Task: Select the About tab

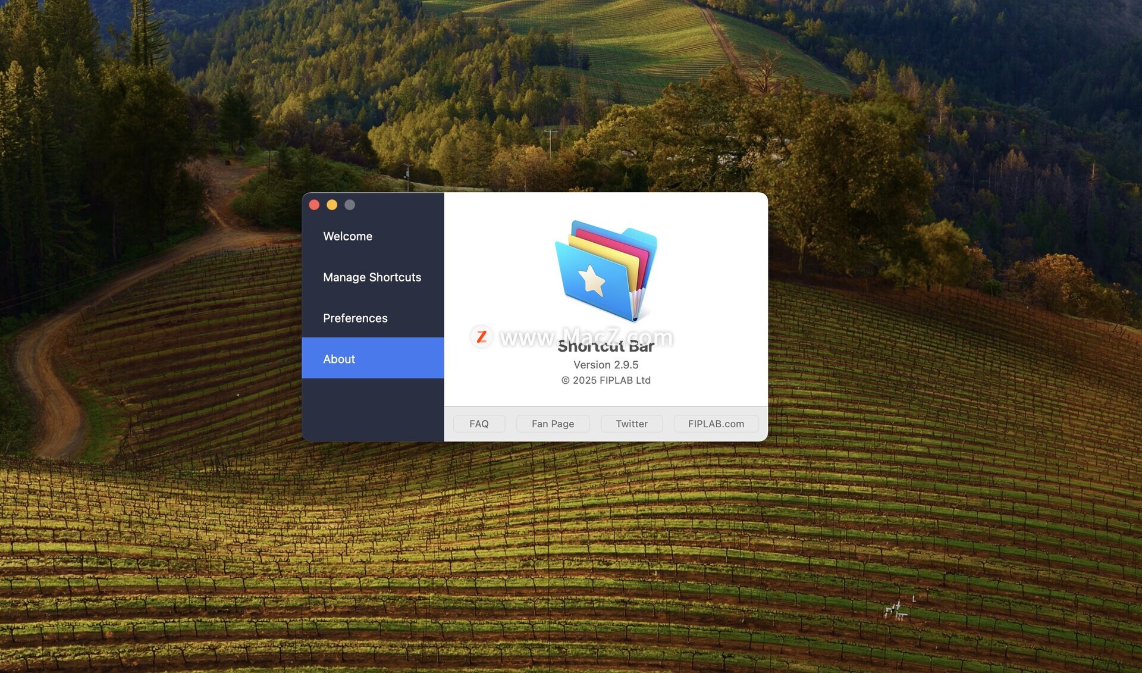Action: coord(372,358)
